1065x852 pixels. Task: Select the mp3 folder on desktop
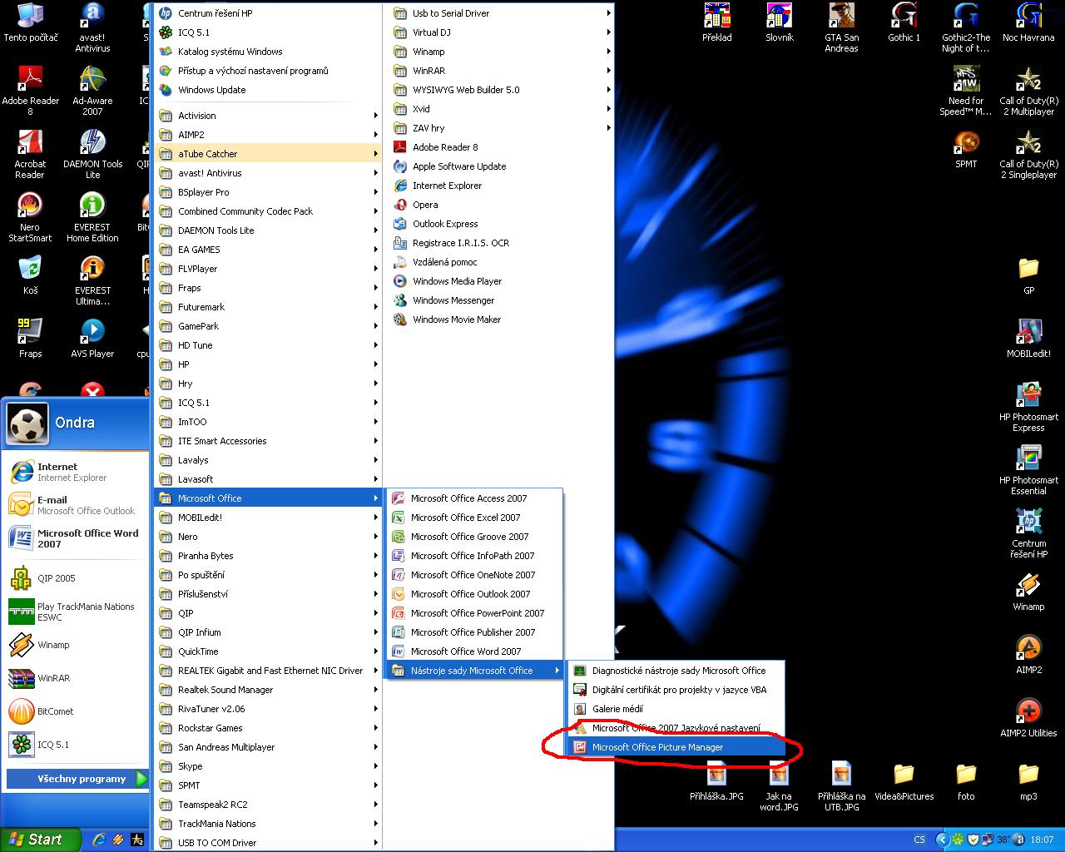point(1028,781)
